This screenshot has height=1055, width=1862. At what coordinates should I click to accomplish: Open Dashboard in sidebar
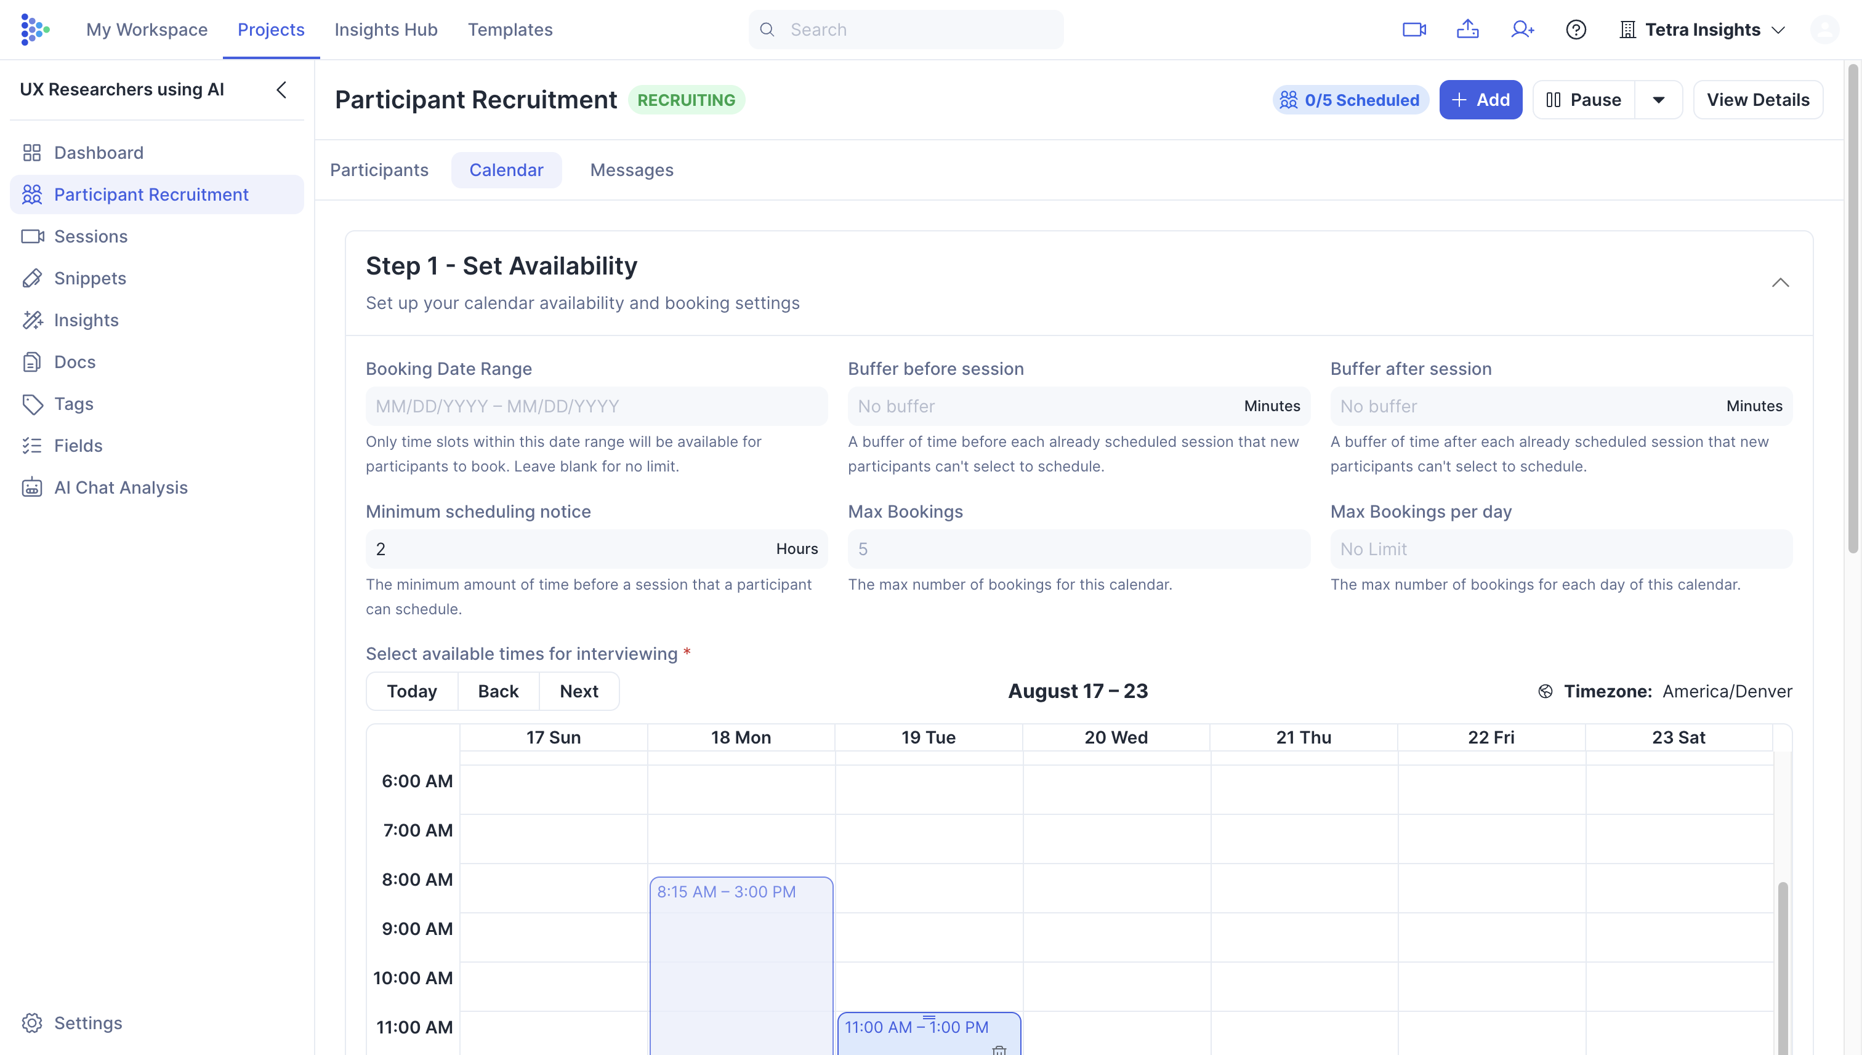pos(157,153)
